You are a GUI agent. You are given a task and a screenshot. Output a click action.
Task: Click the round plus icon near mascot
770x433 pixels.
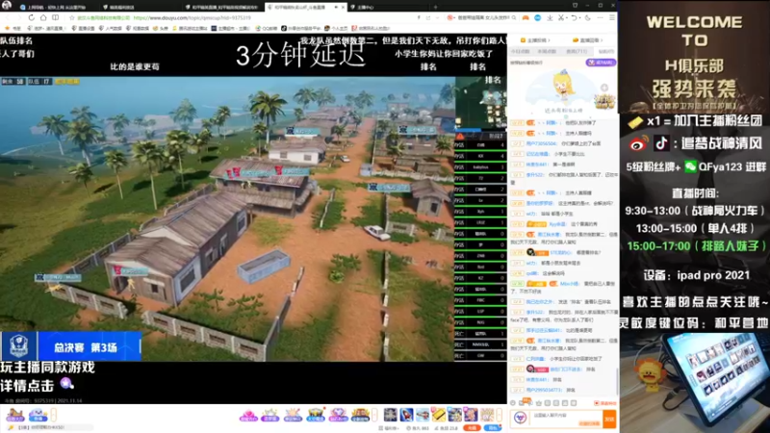click(x=604, y=88)
